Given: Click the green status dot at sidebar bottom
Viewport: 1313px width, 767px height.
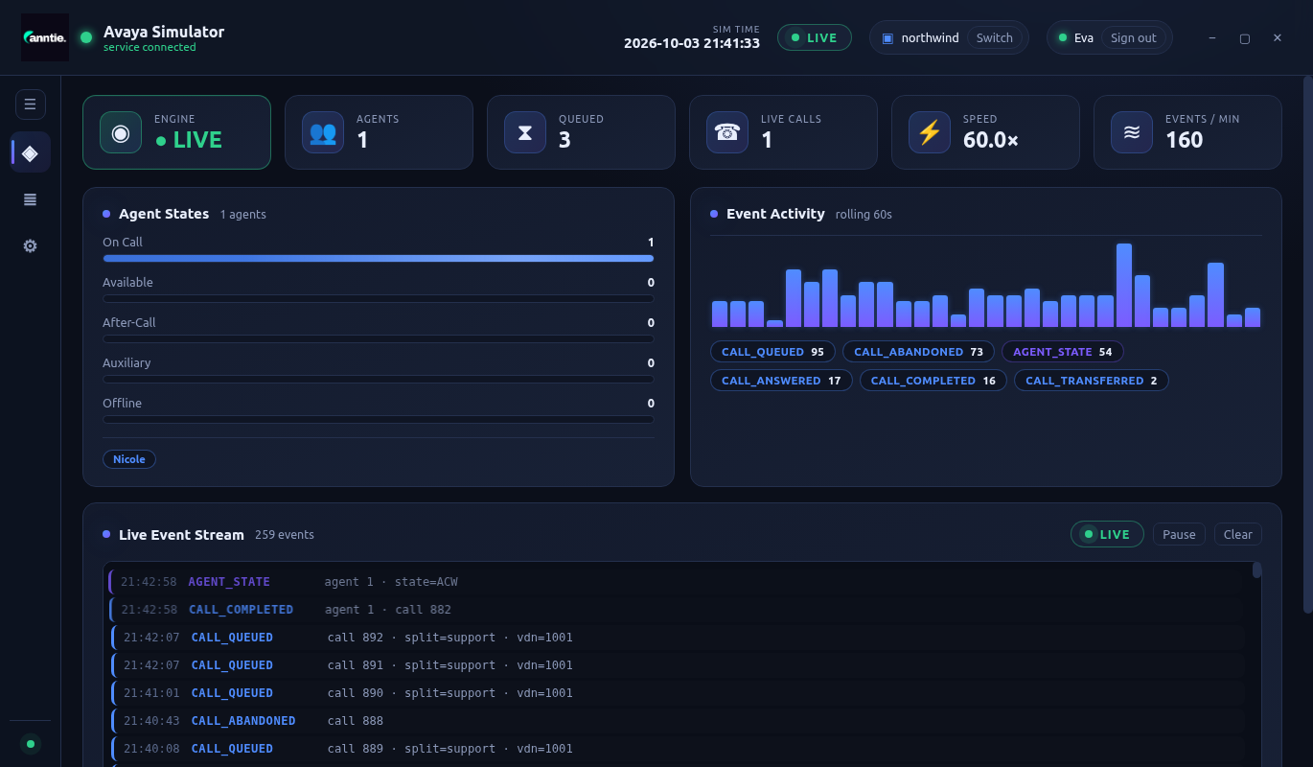Looking at the screenshot, I should pyautogui.click(x=31, y=744).
